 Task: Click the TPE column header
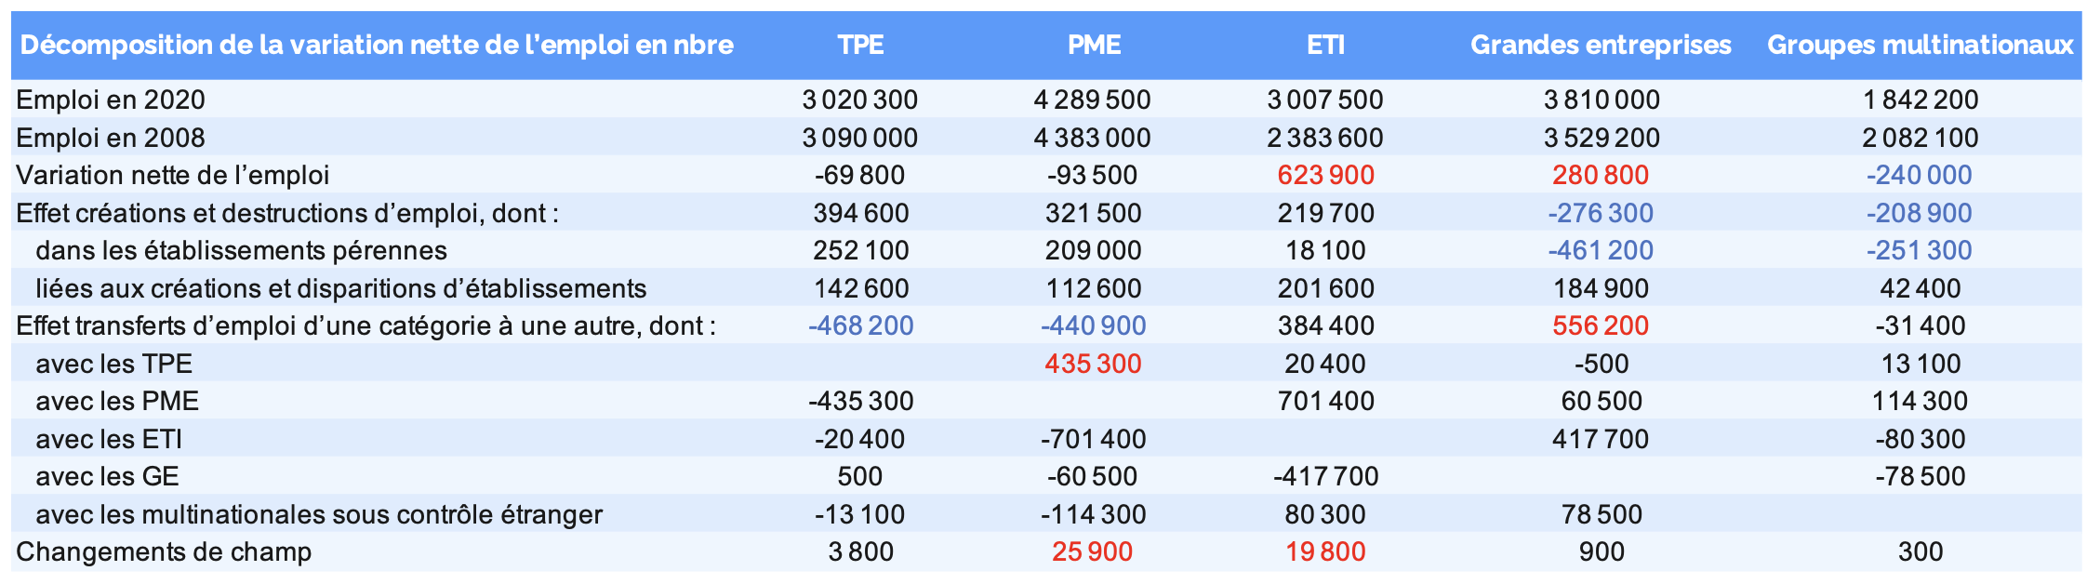click(860, 45)
